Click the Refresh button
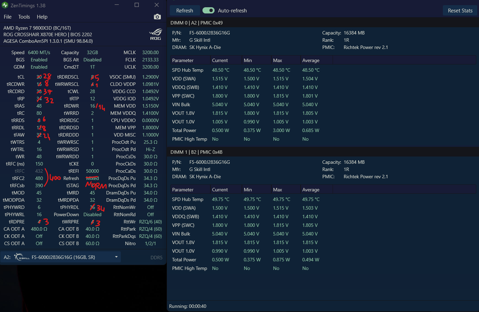 (x=185, y=10)
